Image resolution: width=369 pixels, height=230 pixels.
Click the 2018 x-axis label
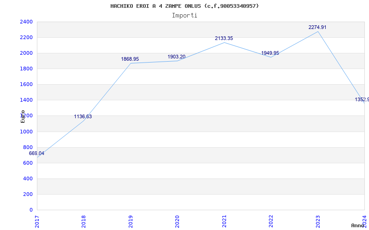pos(83,222)
